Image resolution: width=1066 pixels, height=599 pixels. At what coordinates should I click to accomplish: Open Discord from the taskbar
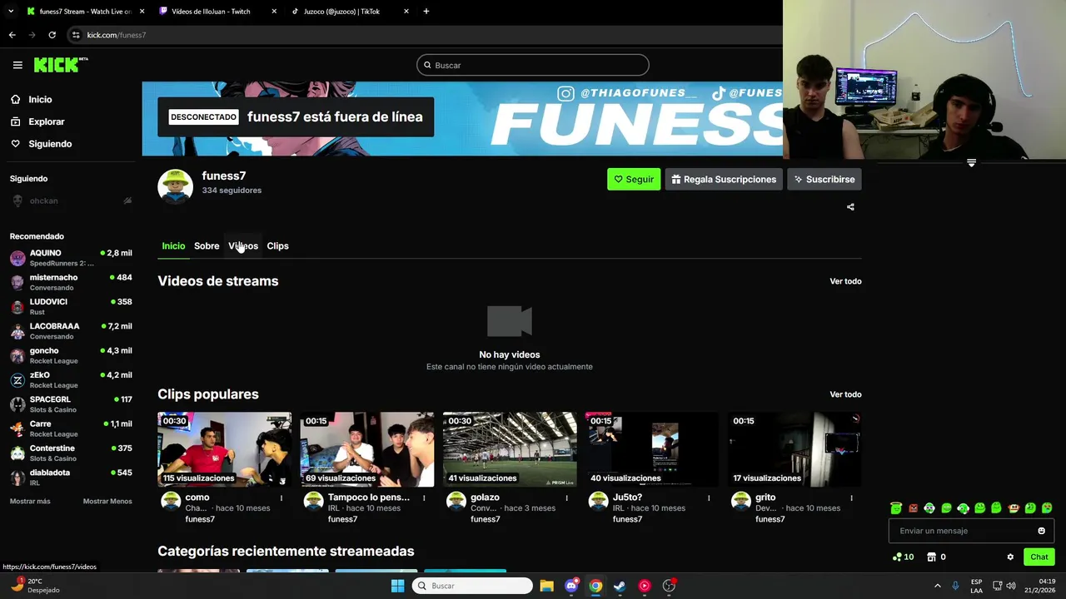click(x=571, y=586)
